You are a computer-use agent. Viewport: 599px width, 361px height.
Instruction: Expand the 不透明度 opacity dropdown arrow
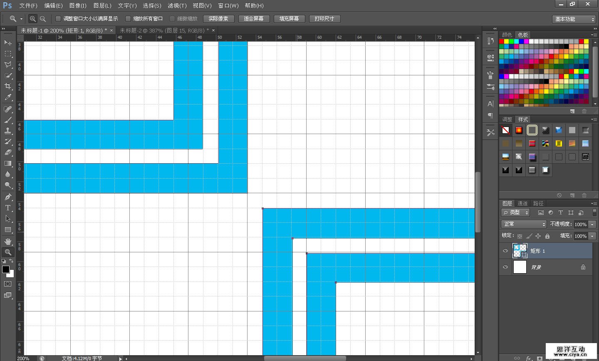point(592,224)
